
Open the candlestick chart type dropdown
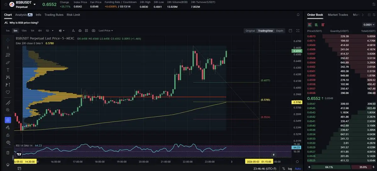pos(62,30)
